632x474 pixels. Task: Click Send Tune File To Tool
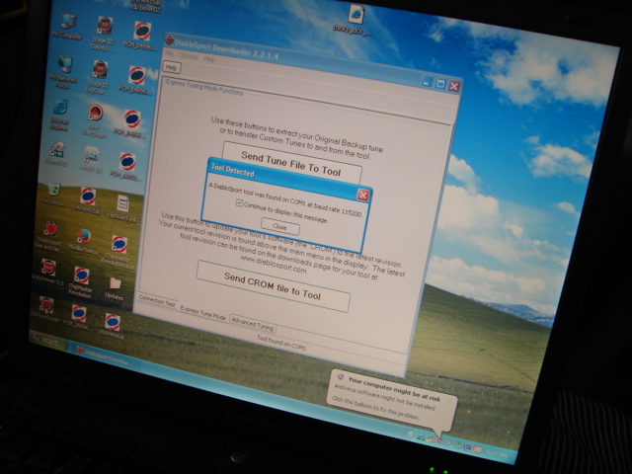click(x=291, y=163)
